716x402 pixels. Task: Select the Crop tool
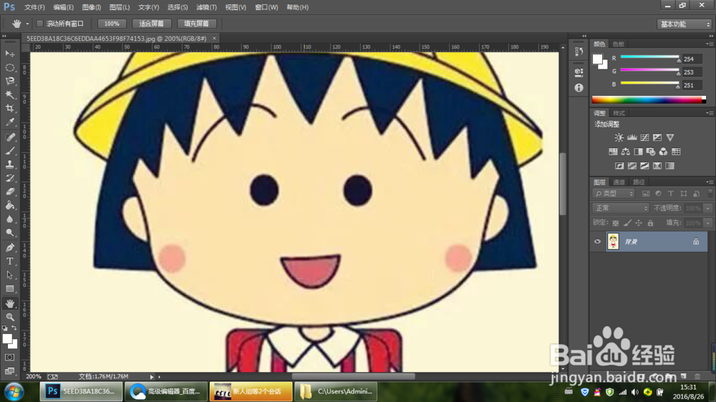pyautogui.click(x=9, y=109)
